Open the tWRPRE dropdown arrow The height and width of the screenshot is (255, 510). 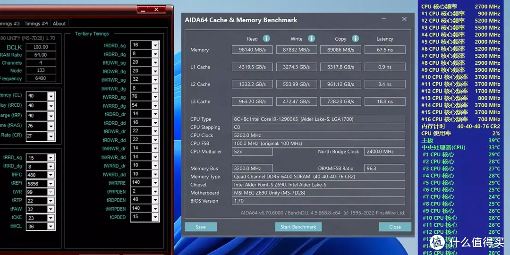155,183
